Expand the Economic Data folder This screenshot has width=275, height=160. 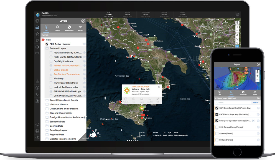47,121
